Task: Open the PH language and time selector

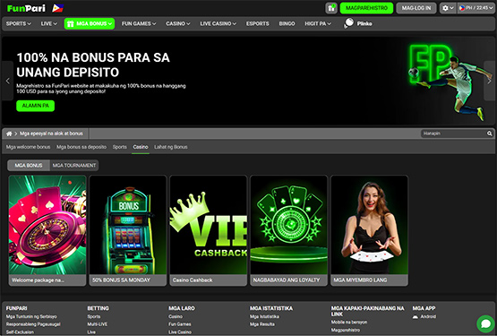Action: 476,8
